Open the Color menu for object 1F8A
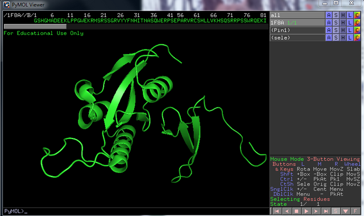 pyautogui.click(x=357, y=23)
